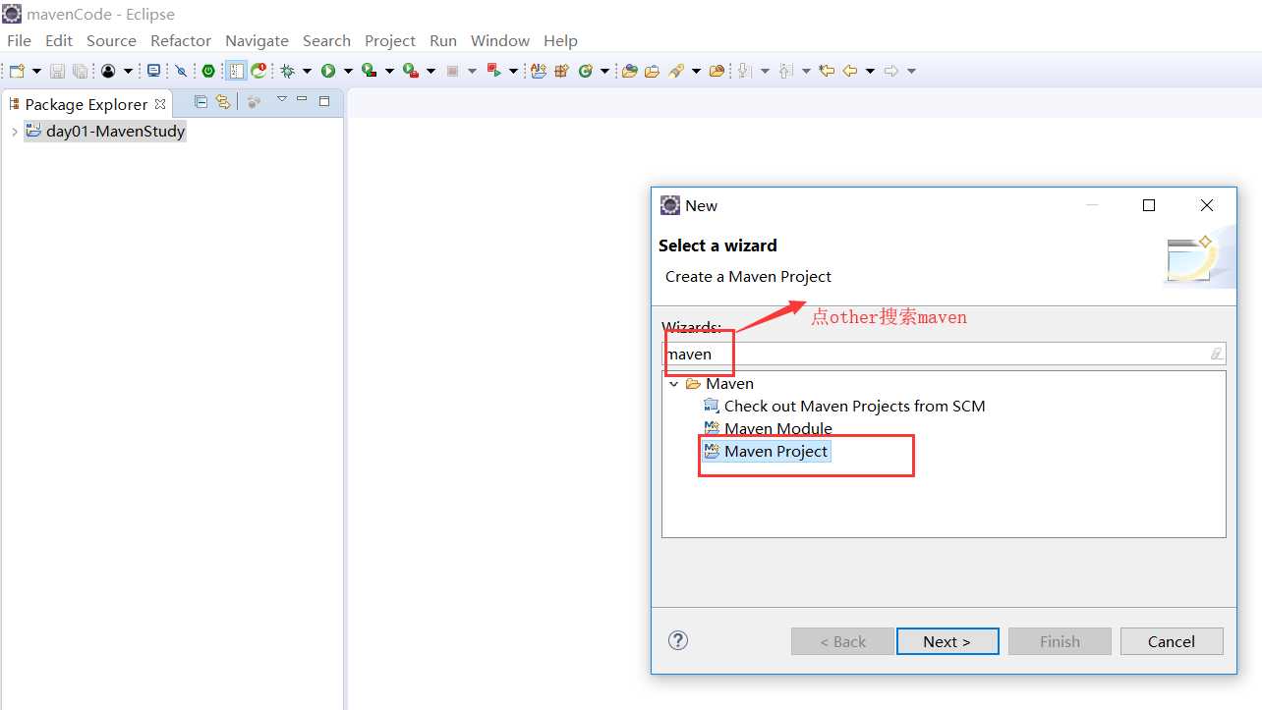Open the New toolbar icon's dropdown arrow

click(x=36, y=71)
